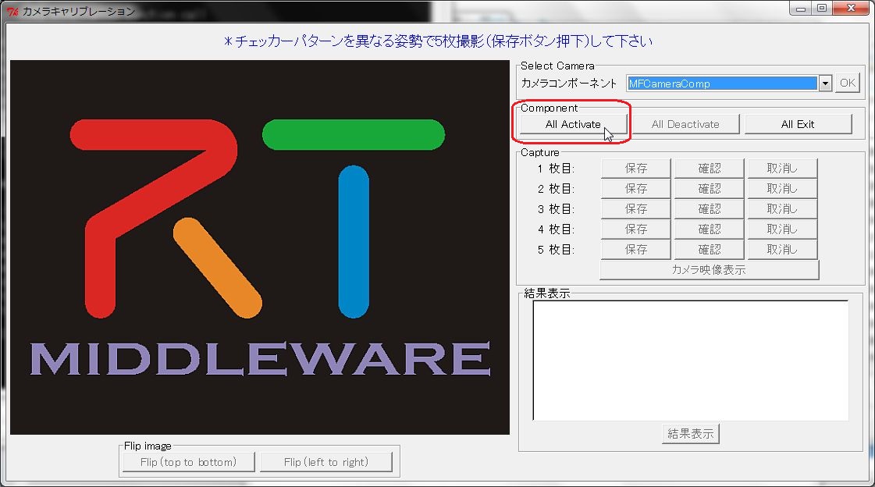The height and width of the screenshot is (487, 875).
Task: Save the 3rd capture with 保存
Action: pos(635,208)
